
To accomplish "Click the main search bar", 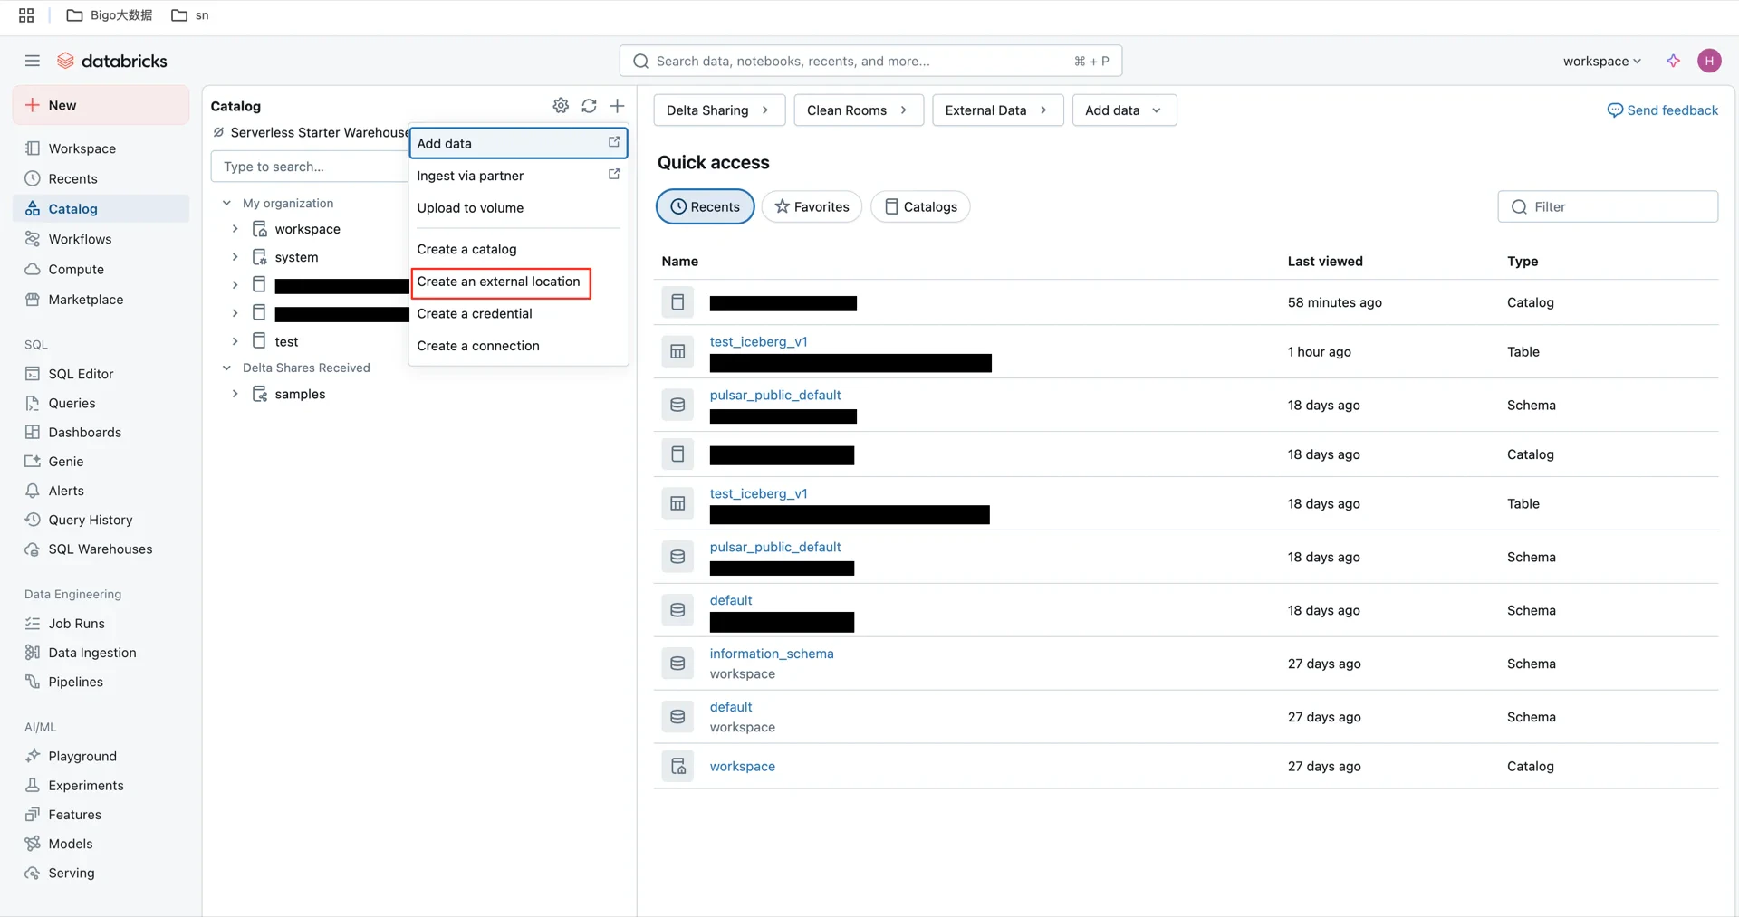I will click(x=870, y=61).
